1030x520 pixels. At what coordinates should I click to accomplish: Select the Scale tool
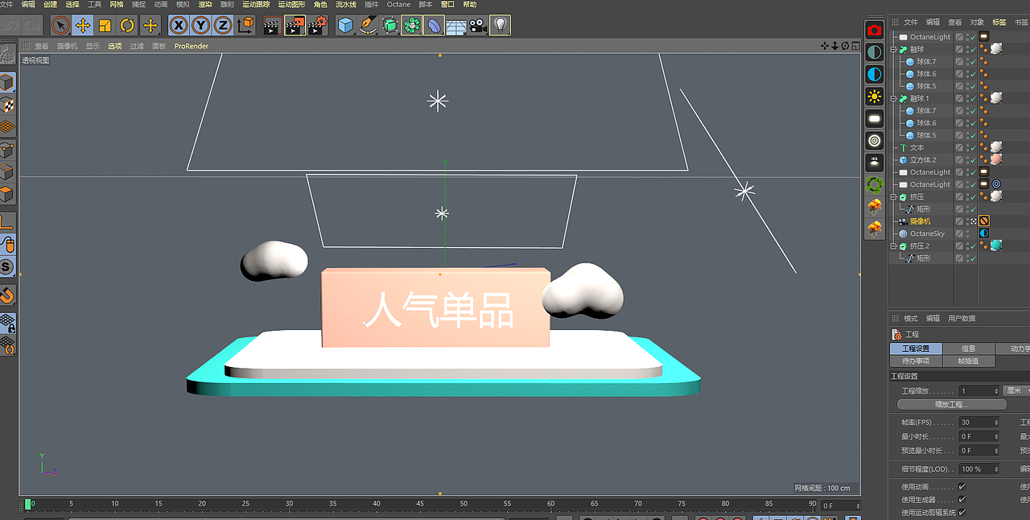pos(105,25)
